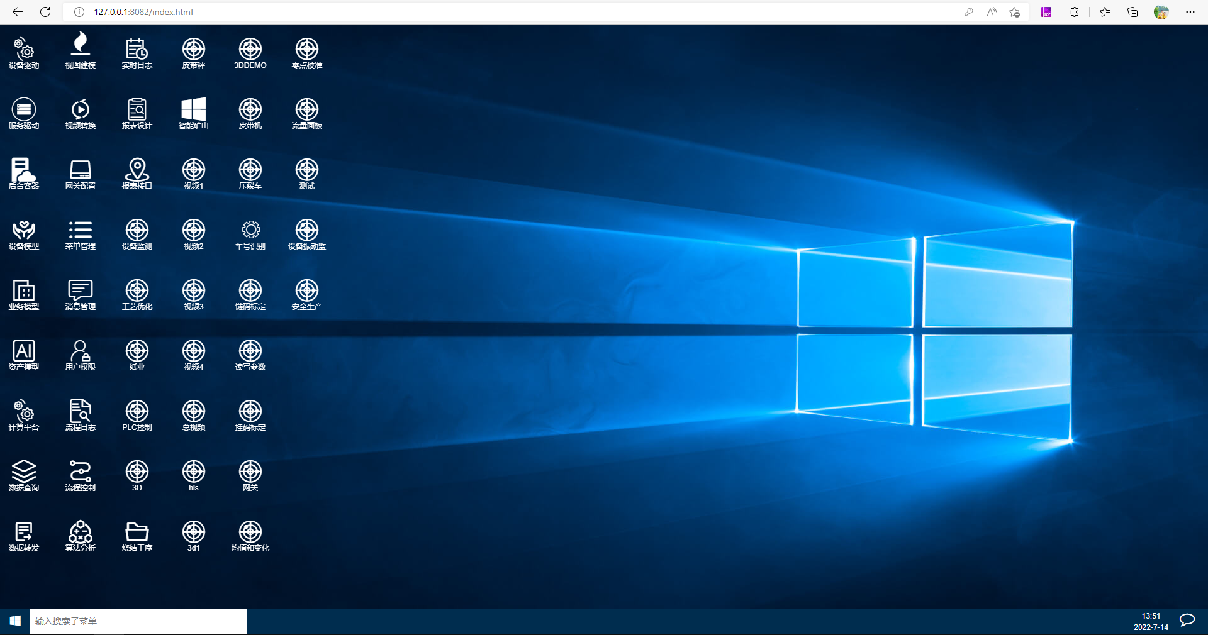This screenshot has width=1208, height=635.
Task: Open the 流量面板 icon
Action: [307, 113]
